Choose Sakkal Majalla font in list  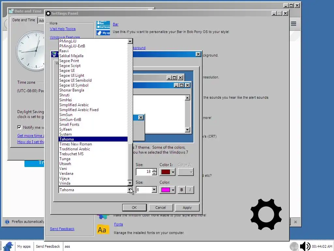tap(93, 56)
